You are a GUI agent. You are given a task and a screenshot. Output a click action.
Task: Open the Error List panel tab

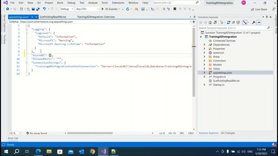click(x=13, y=138)
